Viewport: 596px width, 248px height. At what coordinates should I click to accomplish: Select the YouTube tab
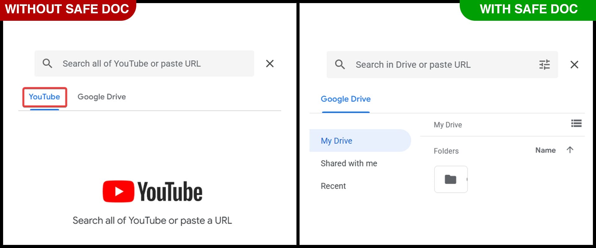click(44, 97)
